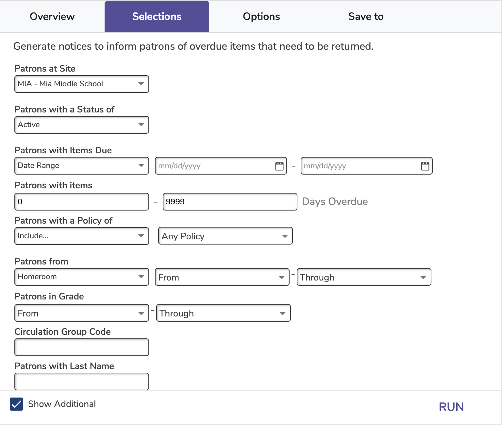Click the minimum days overdue field
Screen dimensions: 502x425
point(82,202)
